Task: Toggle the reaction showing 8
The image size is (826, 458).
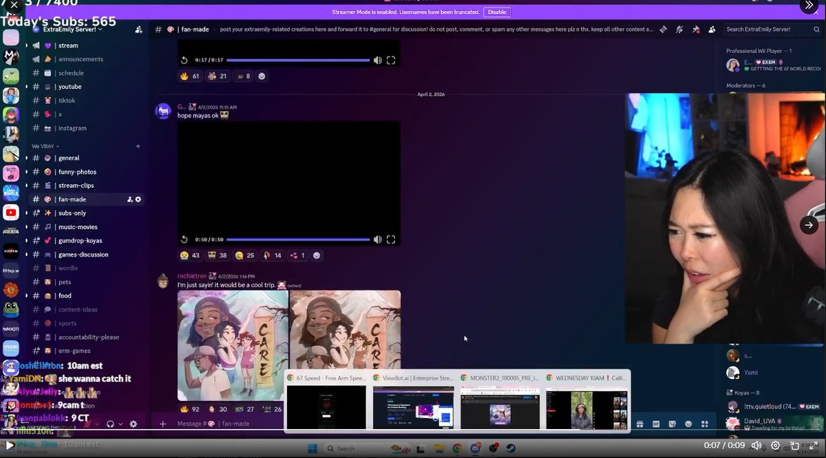Action: coord(243,76)
